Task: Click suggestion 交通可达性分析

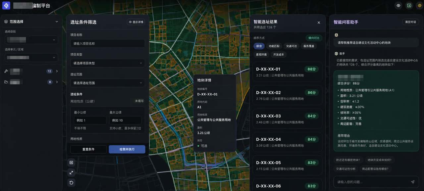Action: 345,169
